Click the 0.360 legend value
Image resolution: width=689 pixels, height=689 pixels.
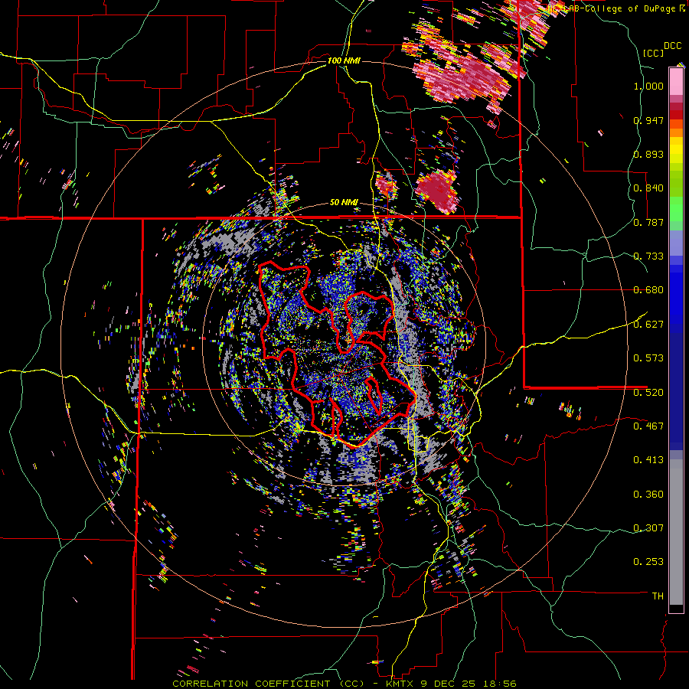tap(648, 494)
